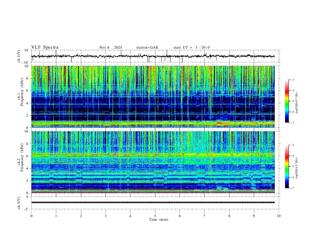Click the ch.1 spectrogram color bar
This screenshot has width=314, height=242.
[x=287, y=101]
